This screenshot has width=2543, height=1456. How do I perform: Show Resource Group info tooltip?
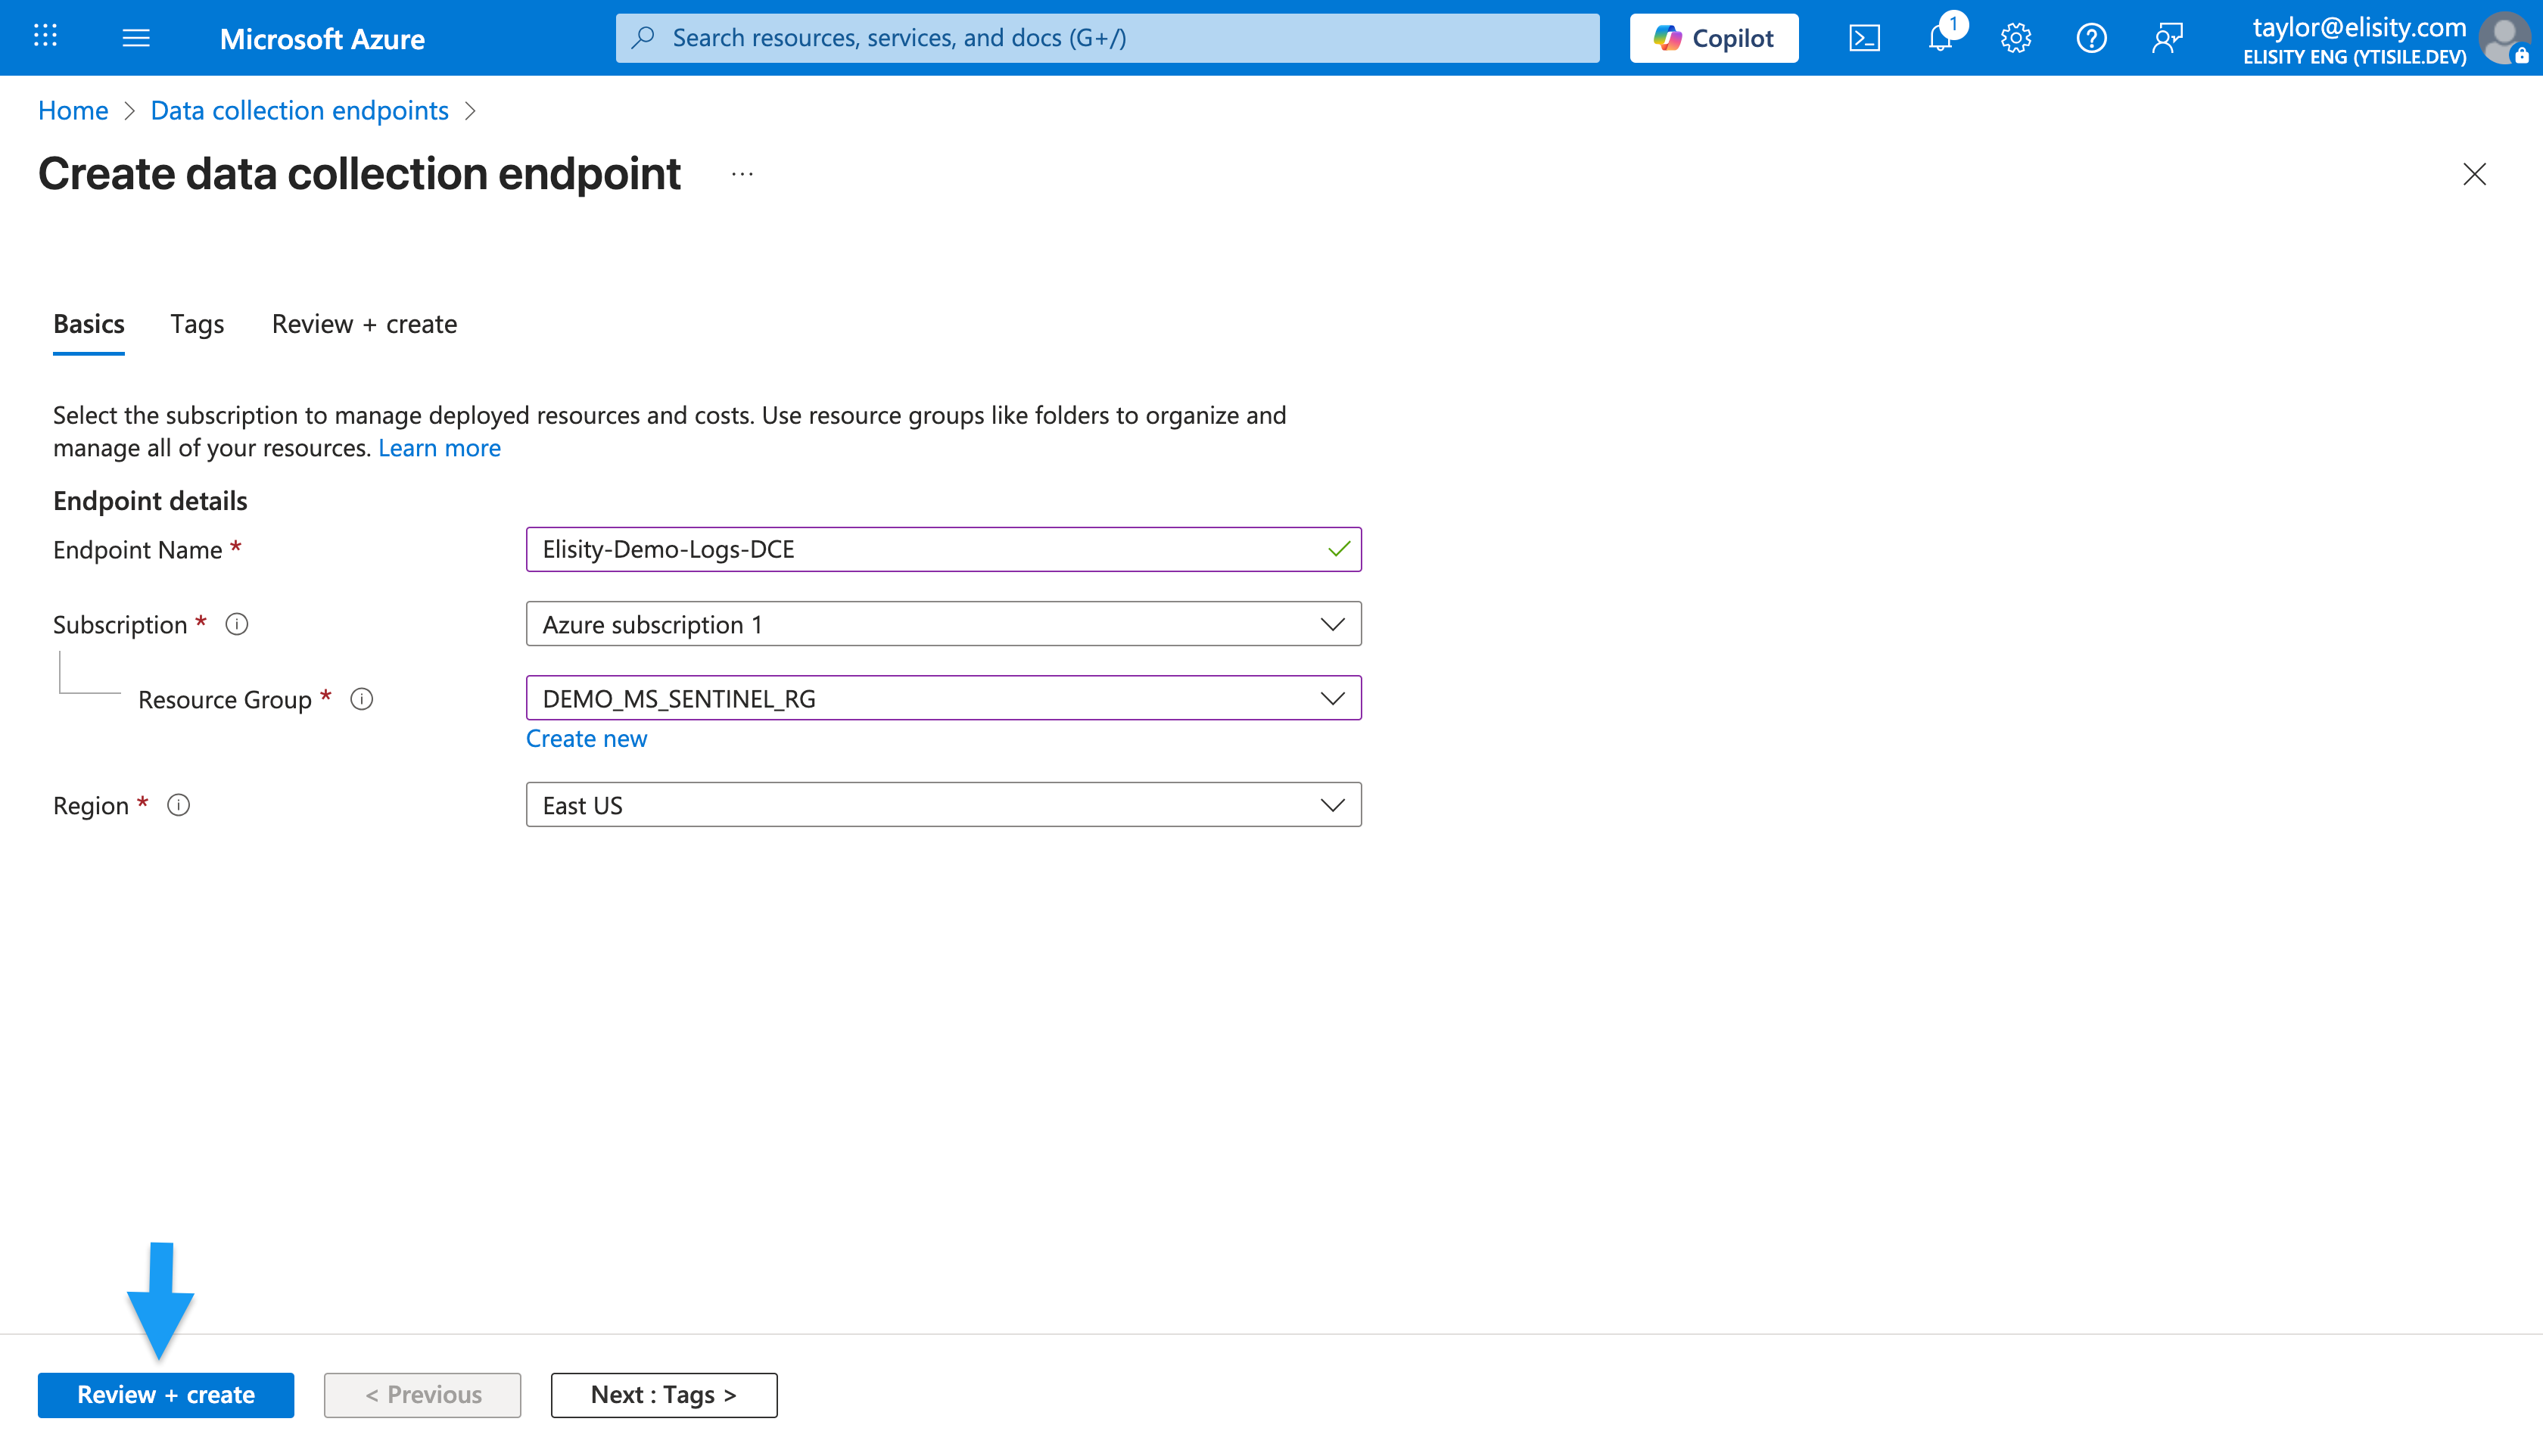click(361, 699)
